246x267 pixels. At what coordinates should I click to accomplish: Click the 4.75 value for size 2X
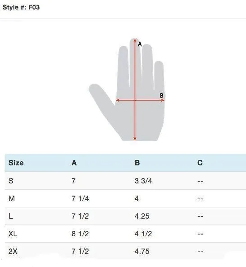click(142, 251)
